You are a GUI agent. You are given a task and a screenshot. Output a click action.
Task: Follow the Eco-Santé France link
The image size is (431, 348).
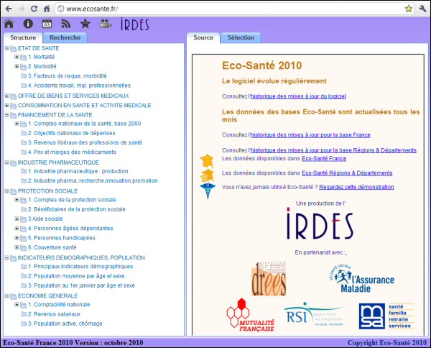(x=324, y=158)
